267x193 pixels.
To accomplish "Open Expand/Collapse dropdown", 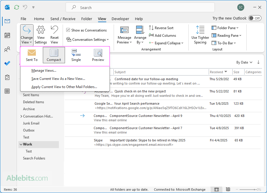I will pyautogui.click(x=166, y=43).
